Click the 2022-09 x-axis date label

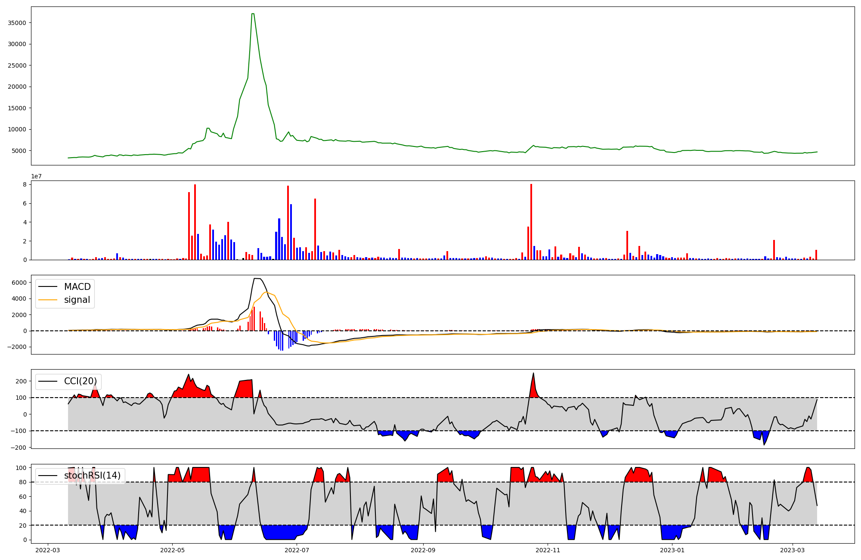[423, 550]
